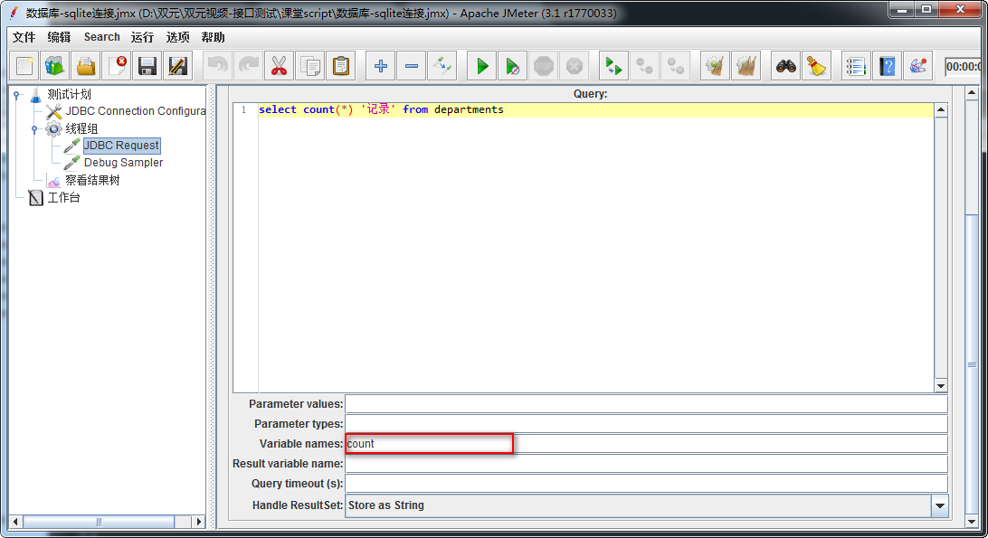Image resolution: width=988 pixels, height=538 pixels.
Task: Click the main panel scroll up arrow
Action: 972,93
